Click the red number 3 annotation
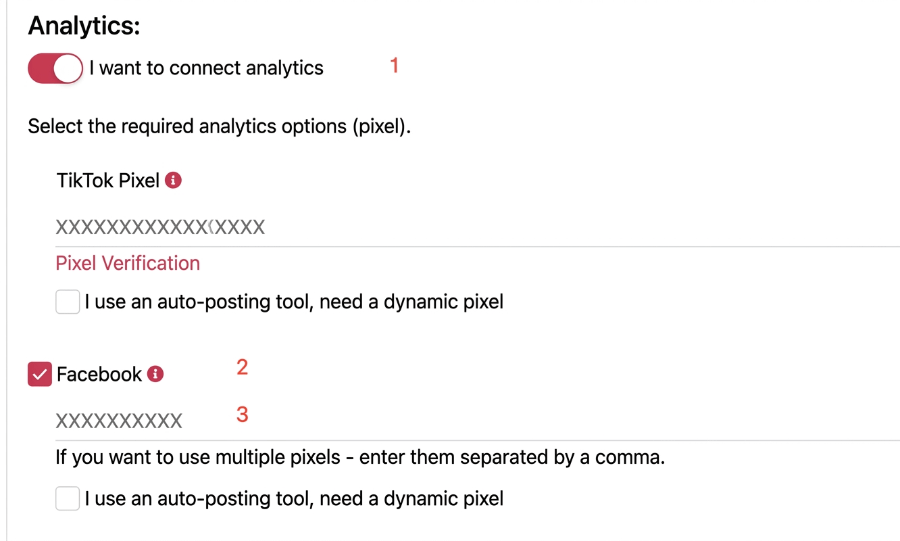Screen dimensions: 900x541 pyautogui.click(x=242, y=414)
